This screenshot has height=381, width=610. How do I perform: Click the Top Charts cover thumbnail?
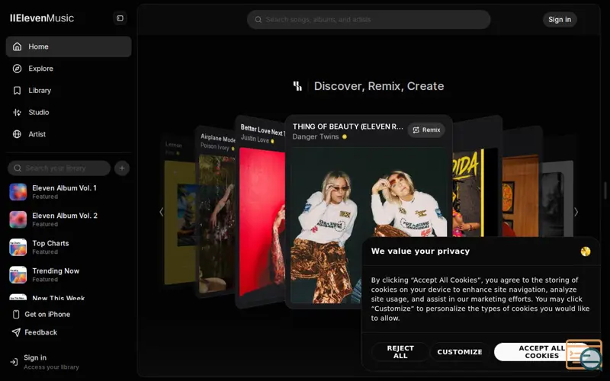tap(18, 247)
